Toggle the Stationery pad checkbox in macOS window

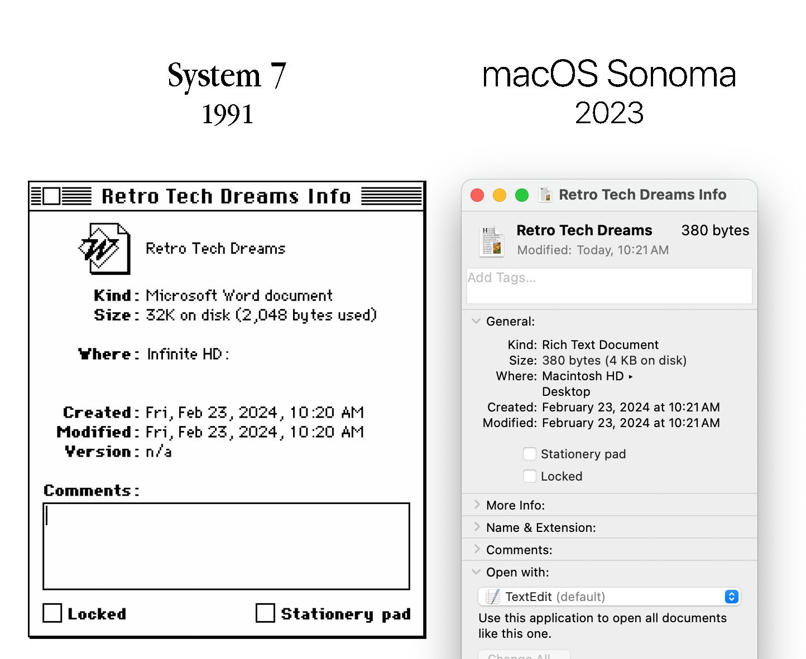530,454
